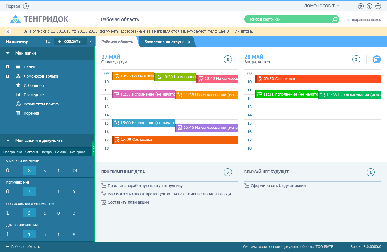This screenshot has height=252, width=387.
Task: Toggle checkbox for Рассмотреть список претендентов
Action: 104,194
